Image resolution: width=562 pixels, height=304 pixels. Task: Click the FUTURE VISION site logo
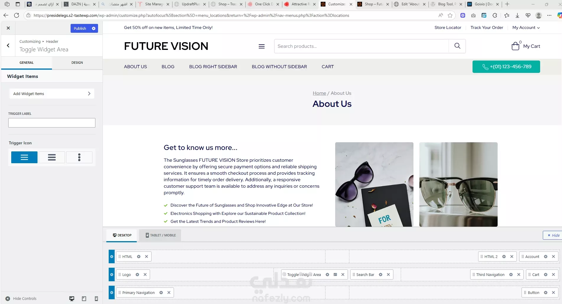(x=166, y=46)
